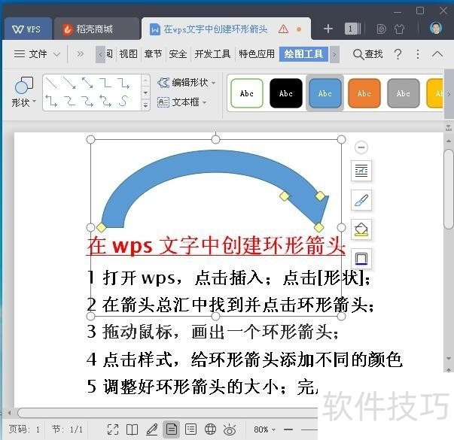Toggle outline view icon
Viewport: 454px width, 440px height.
pos(190,429)
